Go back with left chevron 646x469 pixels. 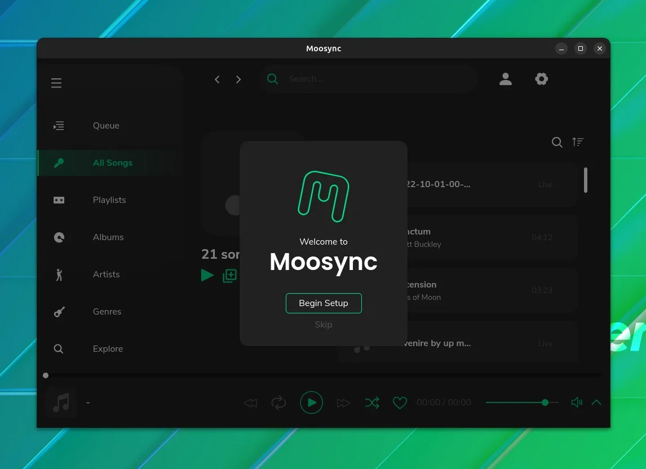tap(217, 79)
